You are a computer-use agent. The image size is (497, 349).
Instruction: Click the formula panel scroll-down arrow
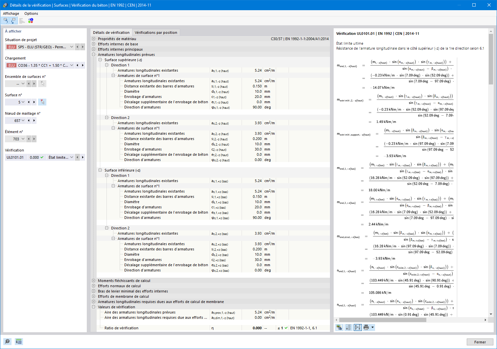491,314
